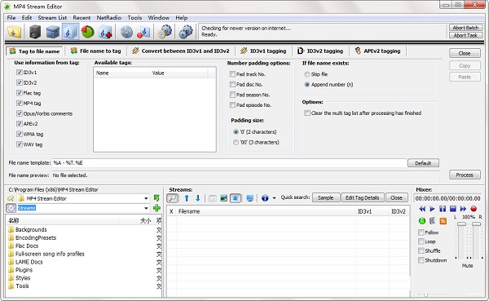Click the silver disc toolbar icon
This screenshot has width=489, height=301.
pyautogui.click(x=126, y=32)
